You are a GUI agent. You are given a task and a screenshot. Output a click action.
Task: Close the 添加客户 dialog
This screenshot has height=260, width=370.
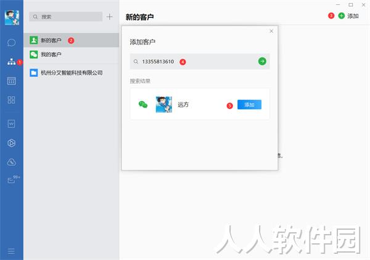271,31
